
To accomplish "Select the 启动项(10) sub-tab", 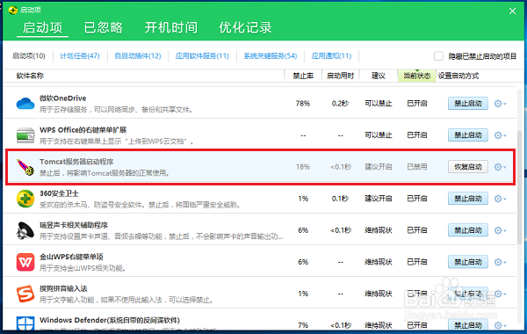I will click(29, 56).
